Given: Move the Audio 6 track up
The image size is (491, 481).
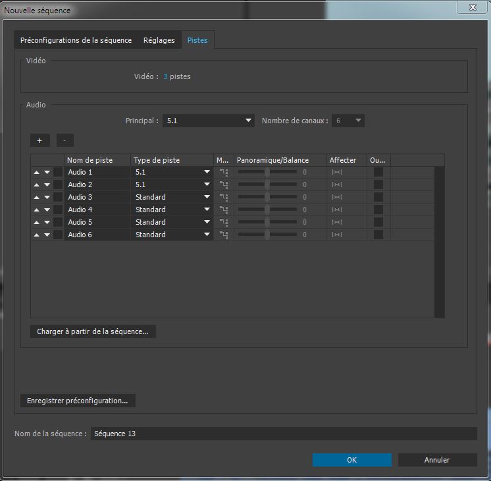Looking at the screenshot, I should click(36, 235).
